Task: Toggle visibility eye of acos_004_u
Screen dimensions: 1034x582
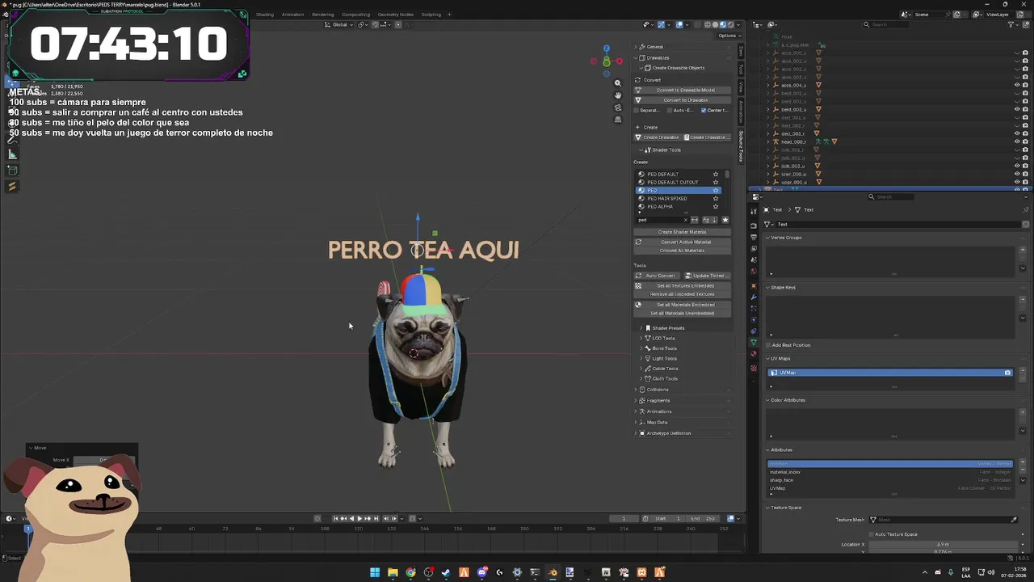Action: pos(1017,85)
